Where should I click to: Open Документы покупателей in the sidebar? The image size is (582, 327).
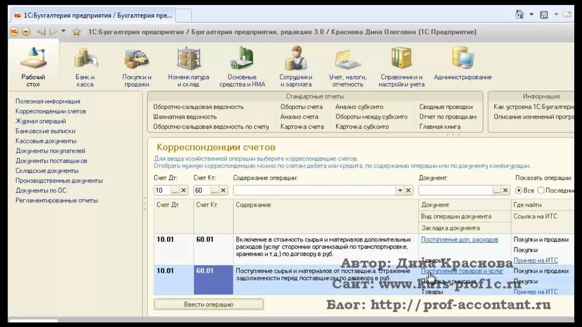point(50,151)
